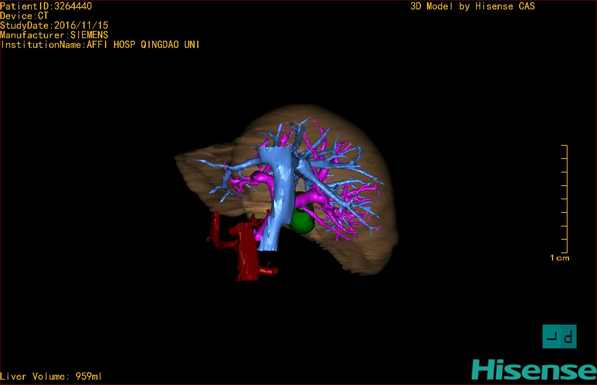Click the Hisense logo

(534, 369)
